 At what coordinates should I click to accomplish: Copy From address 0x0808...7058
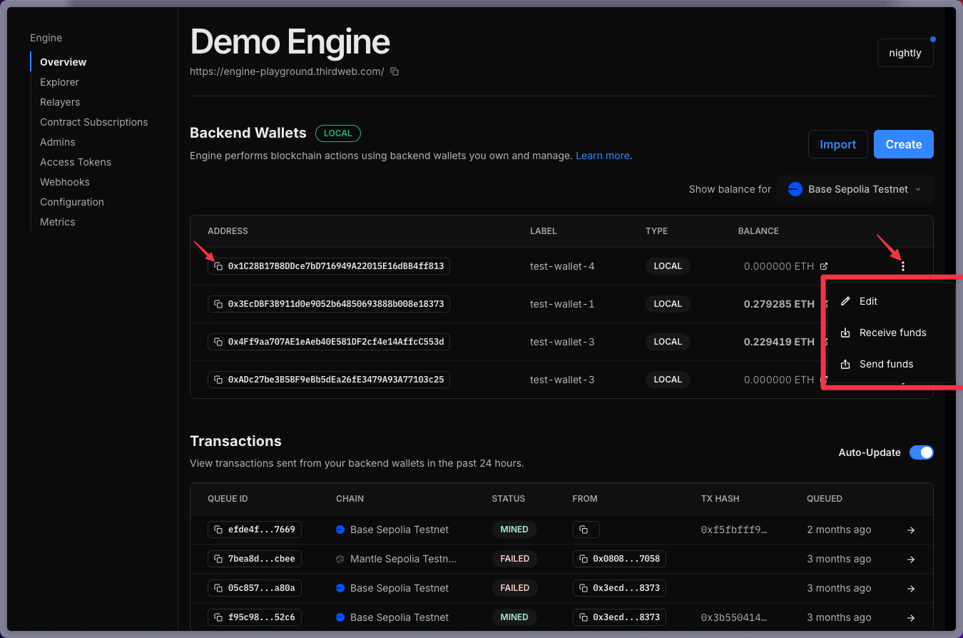[584, 559]
